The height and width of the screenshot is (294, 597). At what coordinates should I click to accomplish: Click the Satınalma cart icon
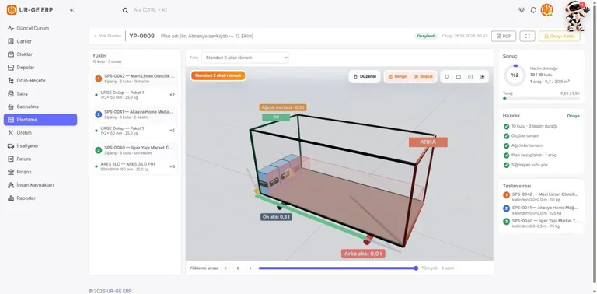point(11,107)
